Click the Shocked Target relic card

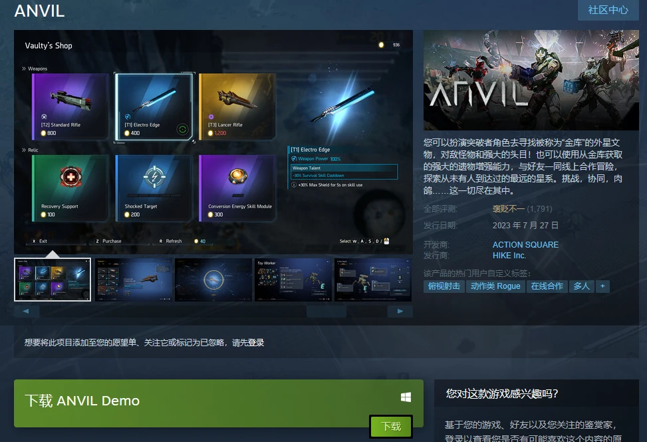click(154, 188)
